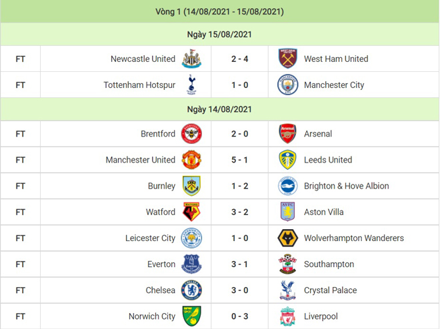The image size is (440, 329).
Task: Click the Liverpool crest
Action: point(287,316)
